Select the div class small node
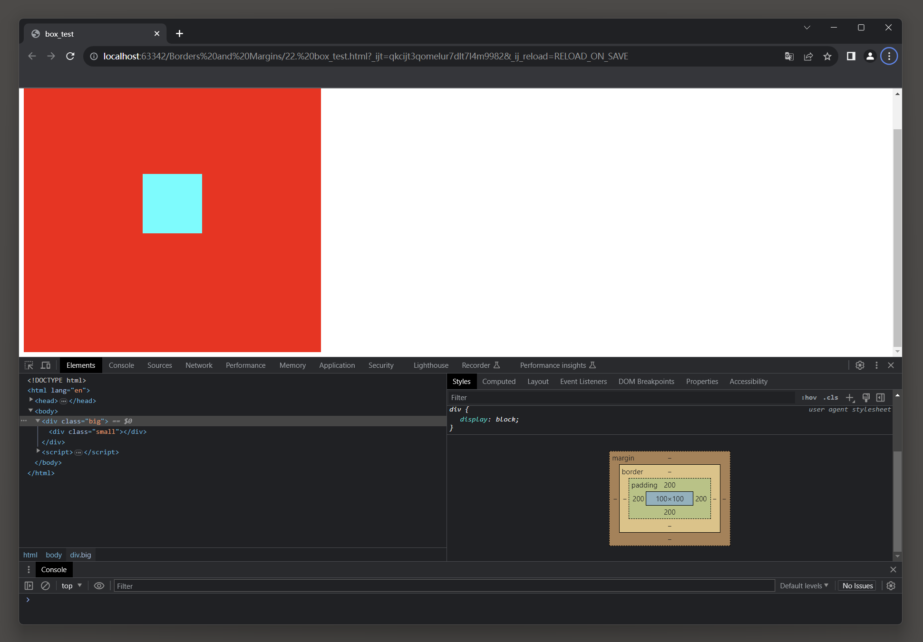Viewport: 923px width, 642px height. click(x=97, y=431)
